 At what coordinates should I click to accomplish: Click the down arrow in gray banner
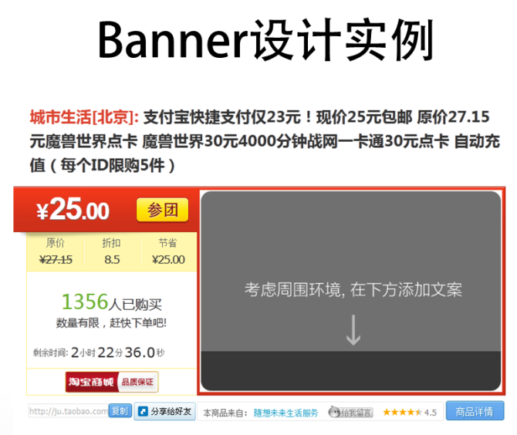pyautogui.click(x=353, y=329)
